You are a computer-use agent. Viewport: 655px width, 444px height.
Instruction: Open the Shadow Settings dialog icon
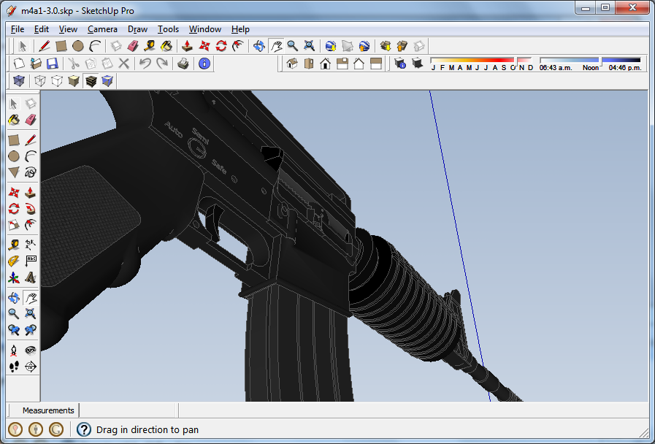400,64
